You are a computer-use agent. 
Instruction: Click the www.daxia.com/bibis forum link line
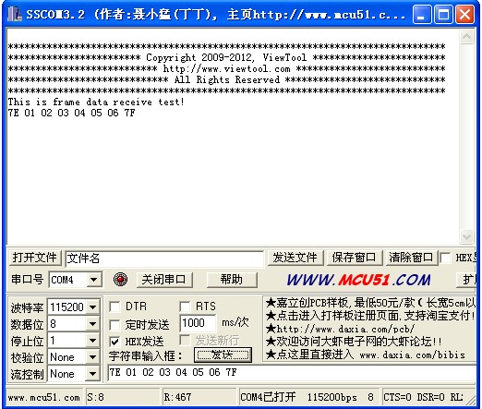coord(366,355)
